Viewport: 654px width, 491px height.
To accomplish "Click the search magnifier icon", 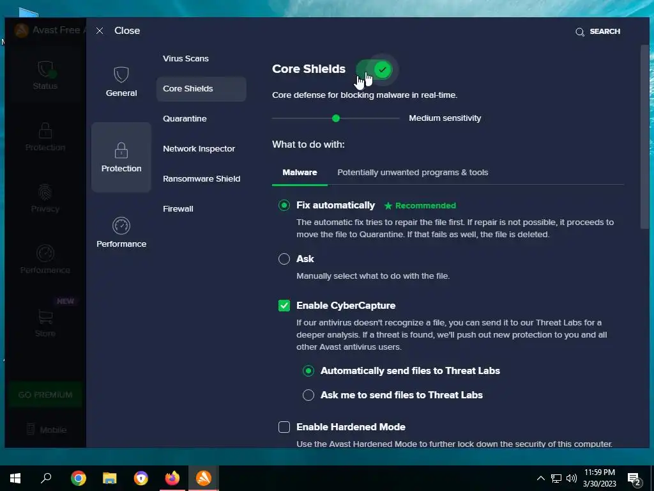I will [580, 32].
